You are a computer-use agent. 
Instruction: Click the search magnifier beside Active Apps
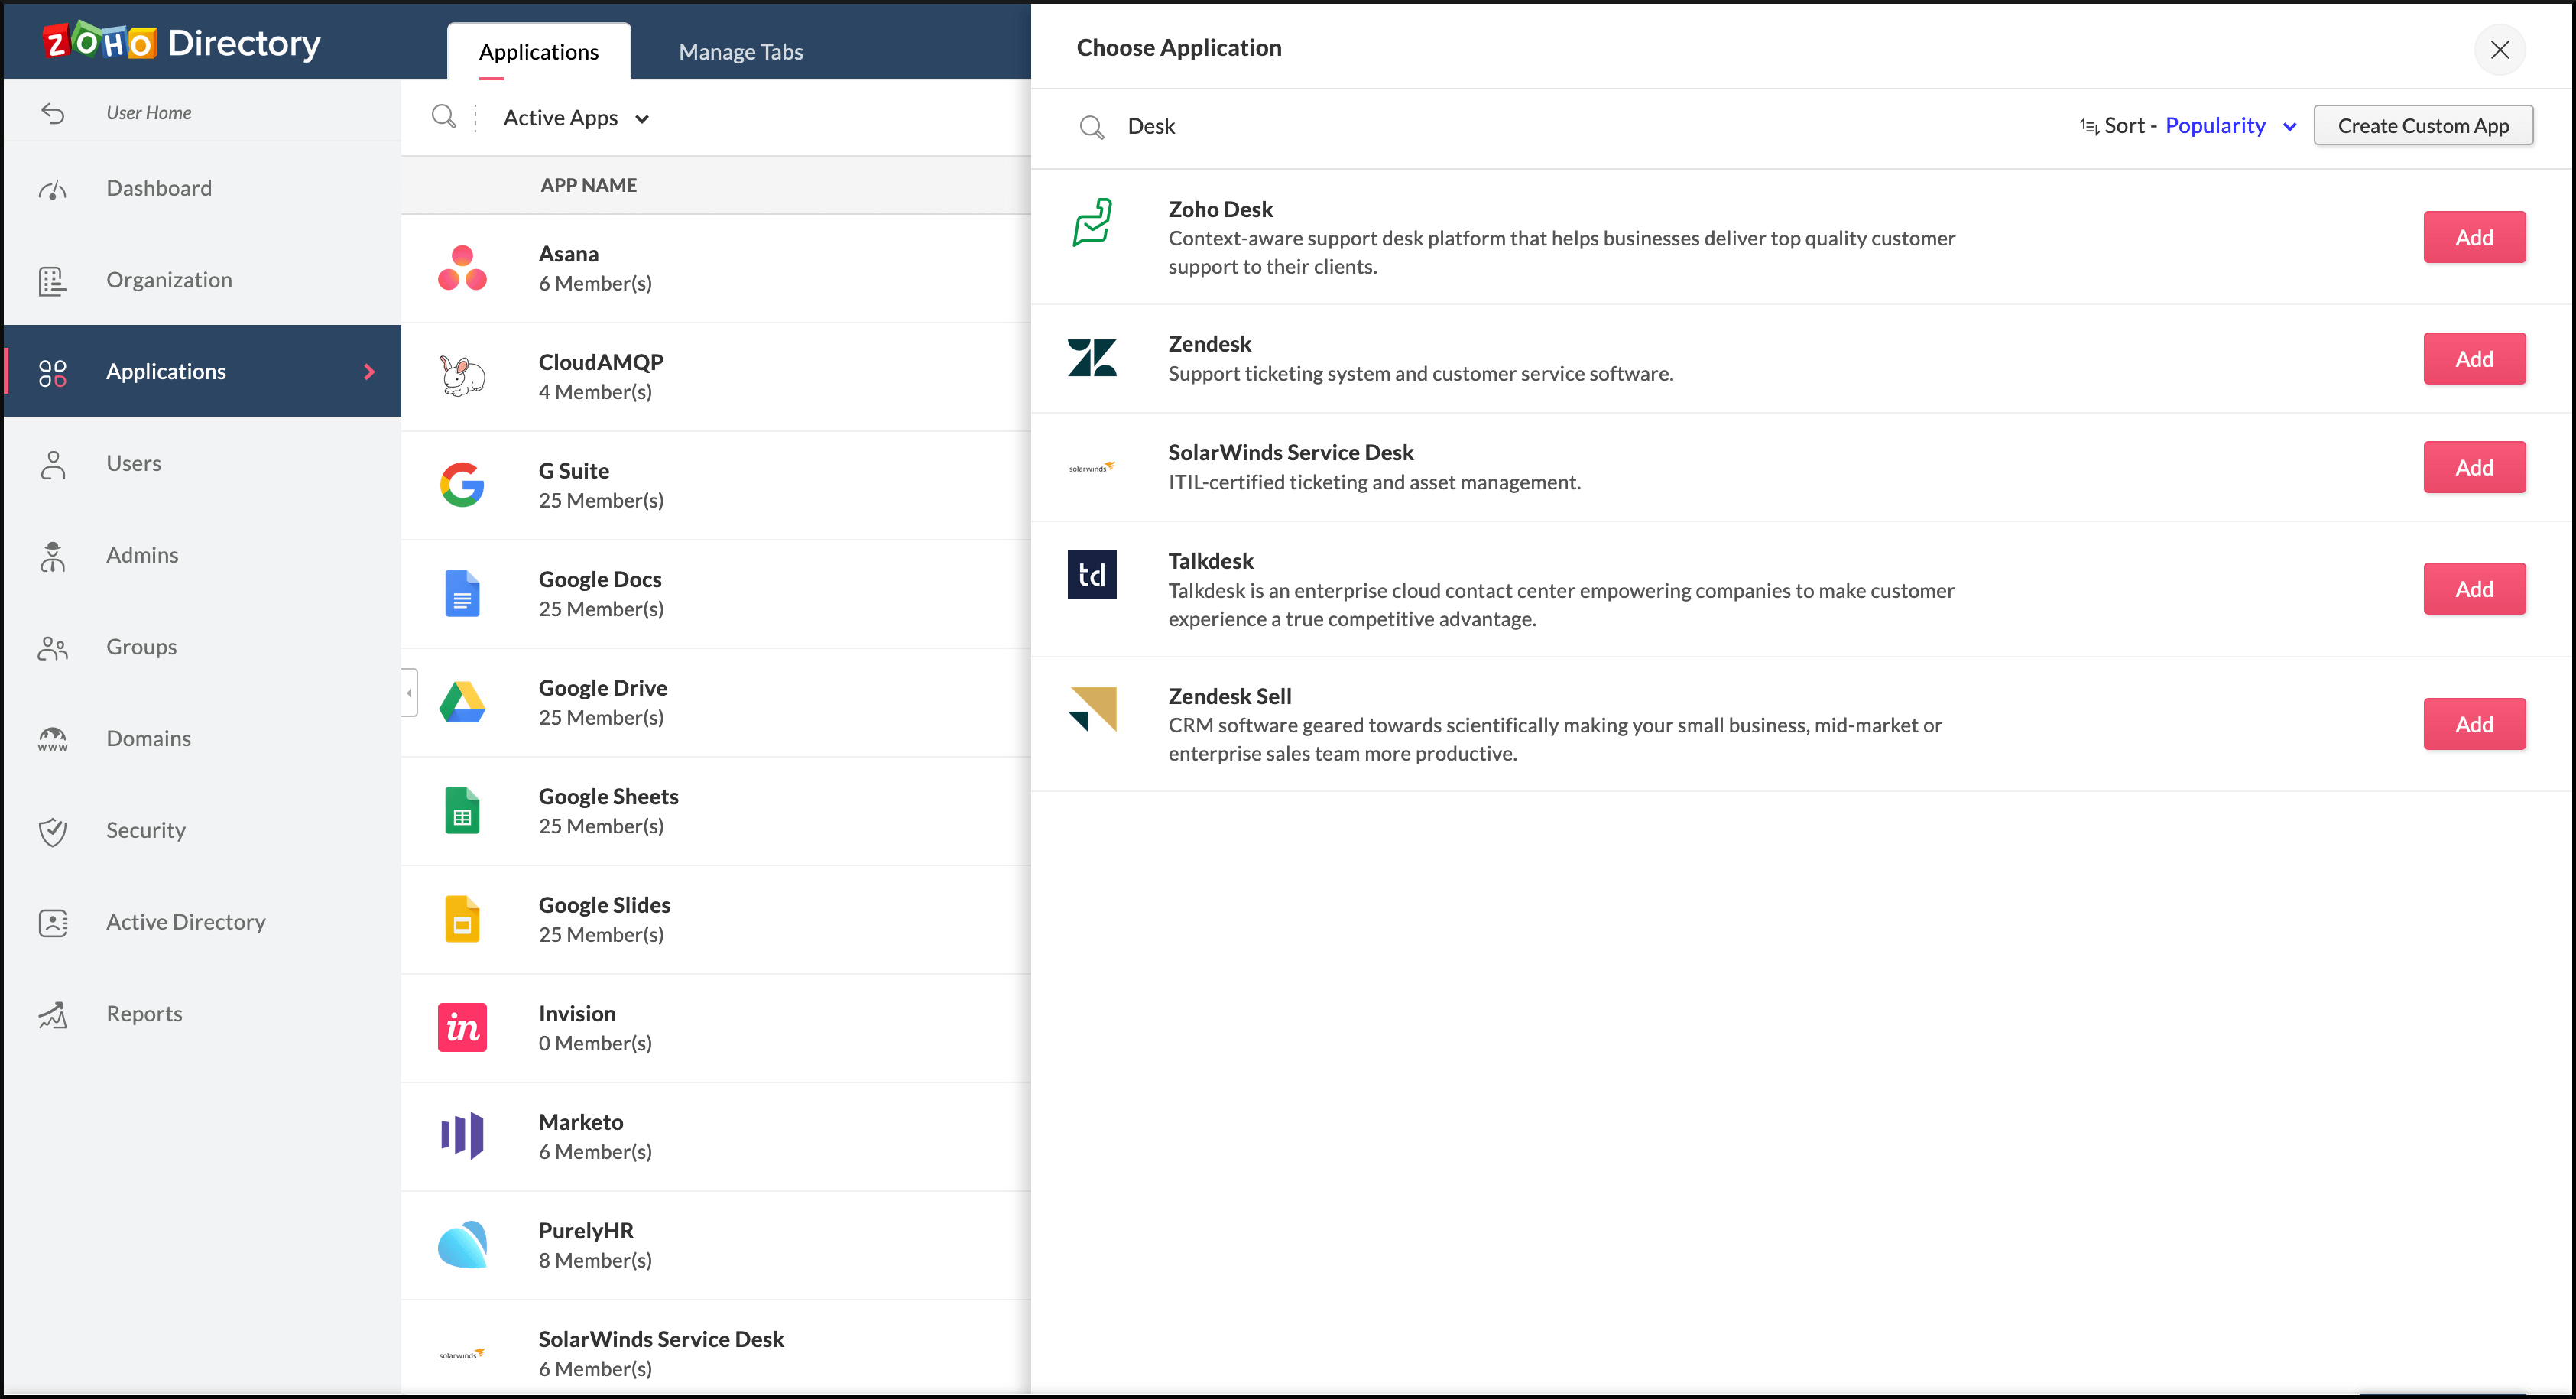[x=443, y=117]
